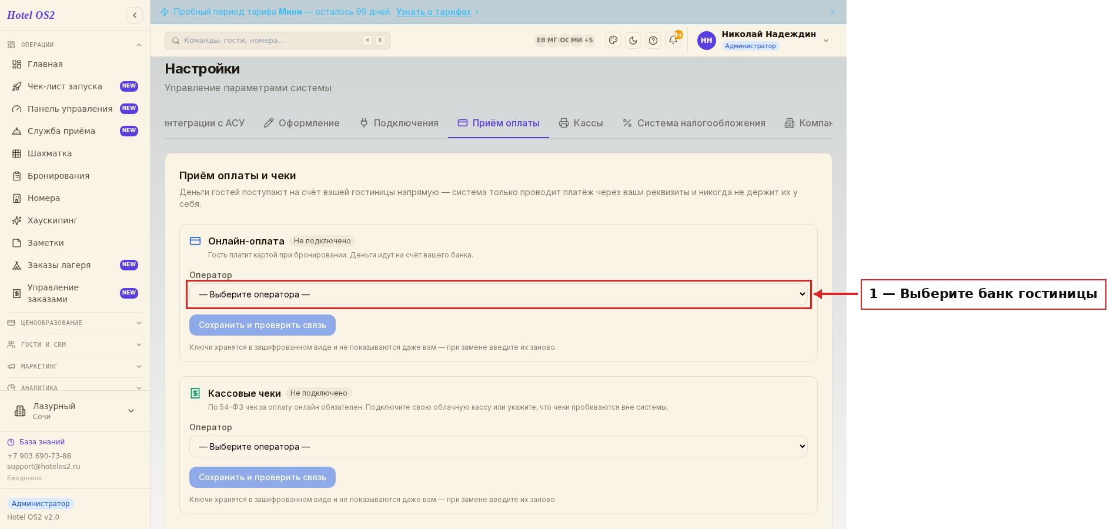Switch to the Подключения tab
Viewport: 1120px width, 529px height.
pos(399,123)
